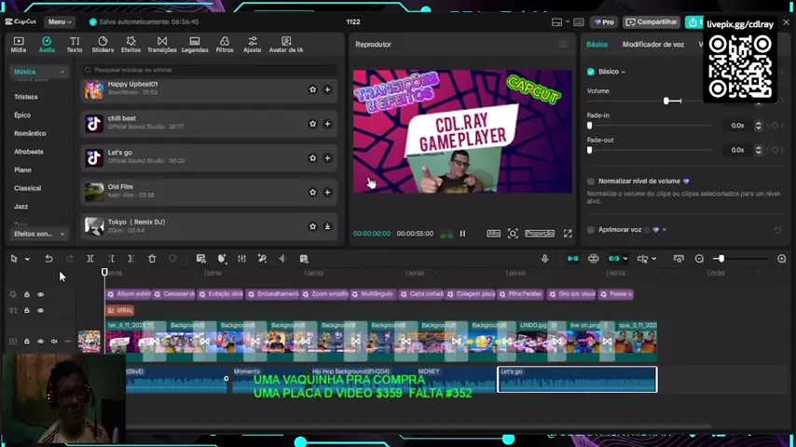Click the microphone record voiceover icon
The height and width of the screenshot is (447, 796).
coord(544,259)
